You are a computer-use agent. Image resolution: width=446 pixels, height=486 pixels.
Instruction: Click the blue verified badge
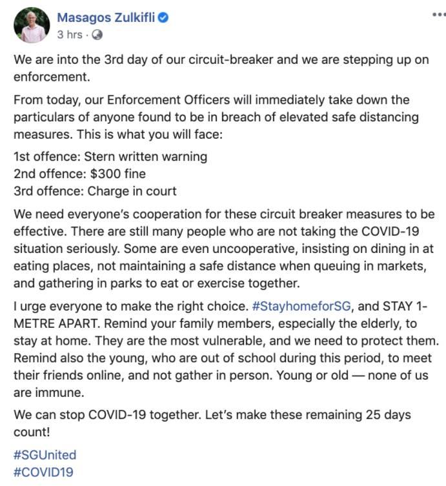coord(164,18)
